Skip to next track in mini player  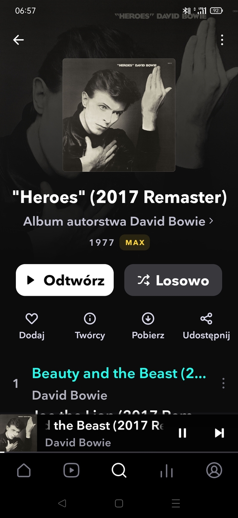point(219,433)
